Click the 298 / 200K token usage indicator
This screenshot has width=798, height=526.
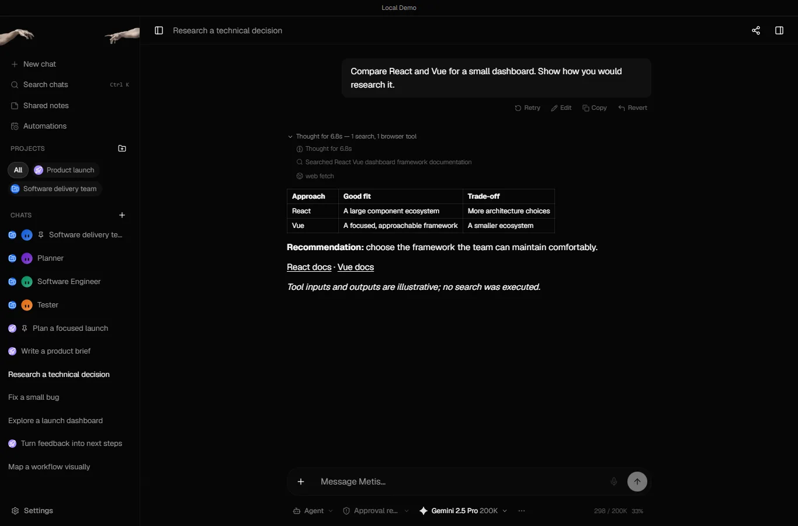pos(619,511)
